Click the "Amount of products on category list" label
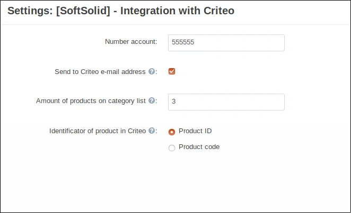 coord(91,101)
